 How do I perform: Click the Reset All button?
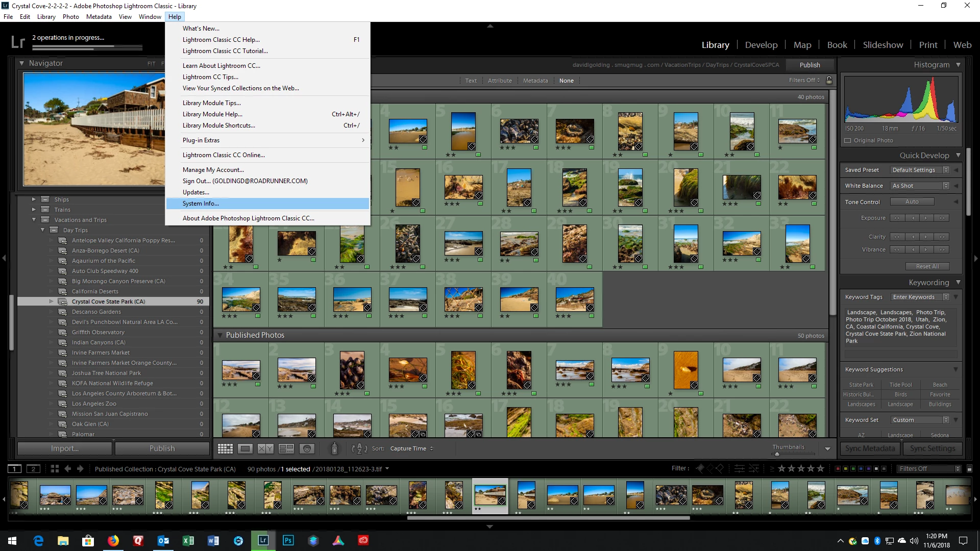pyautogui.click(x=927, y=266)
